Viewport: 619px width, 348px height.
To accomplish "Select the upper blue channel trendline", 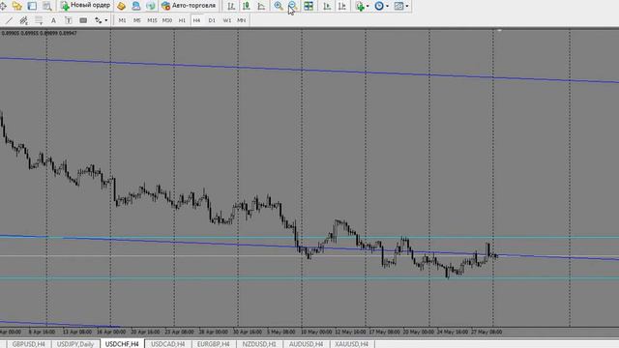I will (x=309, y=71).
